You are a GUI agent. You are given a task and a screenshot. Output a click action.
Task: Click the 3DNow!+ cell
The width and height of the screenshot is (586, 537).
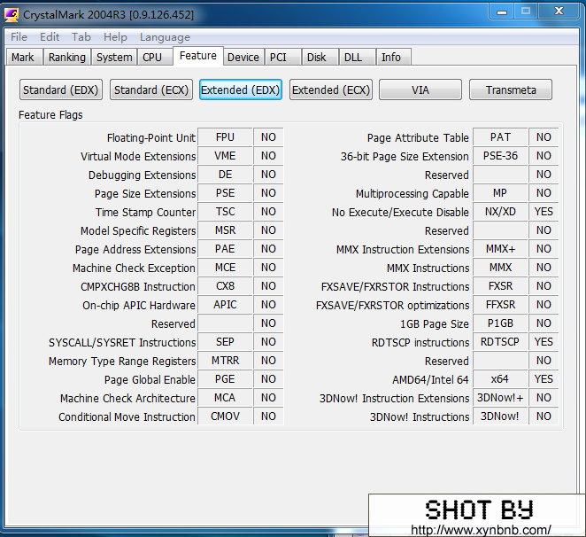500,398
